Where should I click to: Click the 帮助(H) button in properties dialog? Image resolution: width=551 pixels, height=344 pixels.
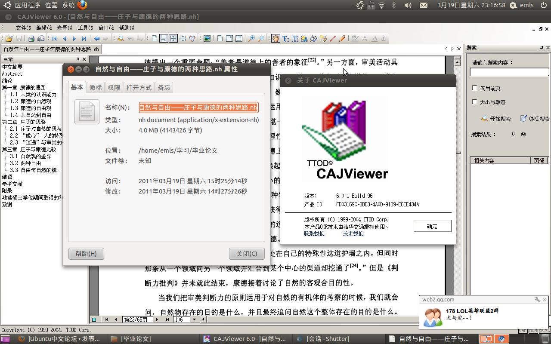86,254
